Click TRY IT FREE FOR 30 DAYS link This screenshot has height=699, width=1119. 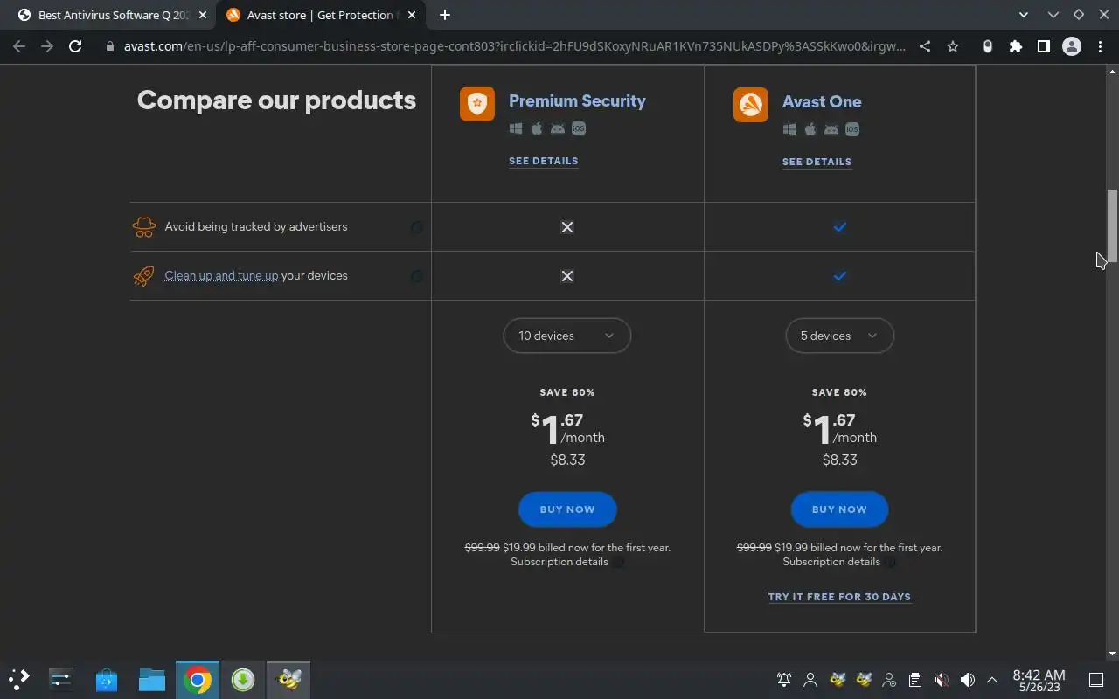pyautogui.click(x=839, y=597)
